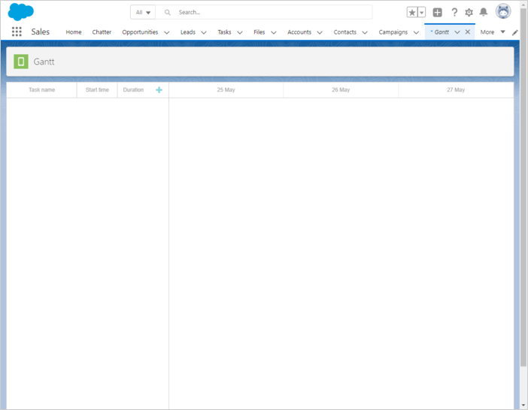Click the user avatar profile icon

(x=503, y=12)
